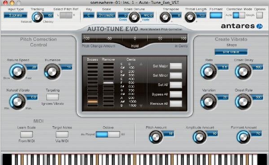Click the Bypass All button
The height and width of the screenshot is (165, 269).
point(176,94)
